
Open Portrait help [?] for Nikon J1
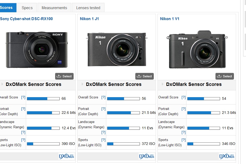pyautogui.click(x=103, y=109)
